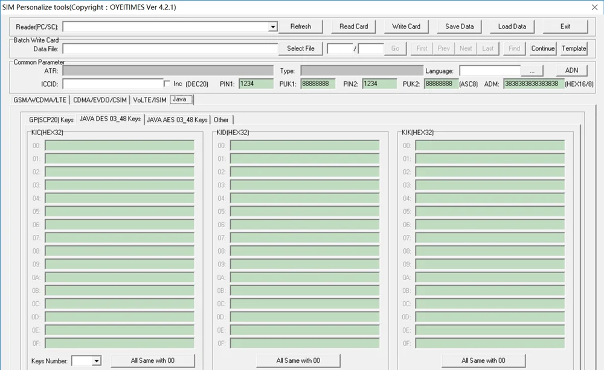Screen dimensions: 604x370
Task: Click the PIN1 value field
Action: 257,84
